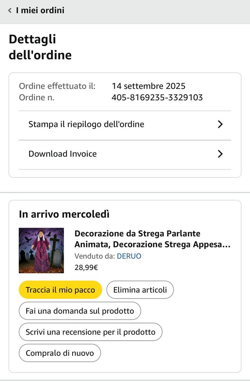Image resolution: width=250 pixels, height=382 pixels.
Task: Hit the Compralo di nuovo button
Action: (60, 353)
